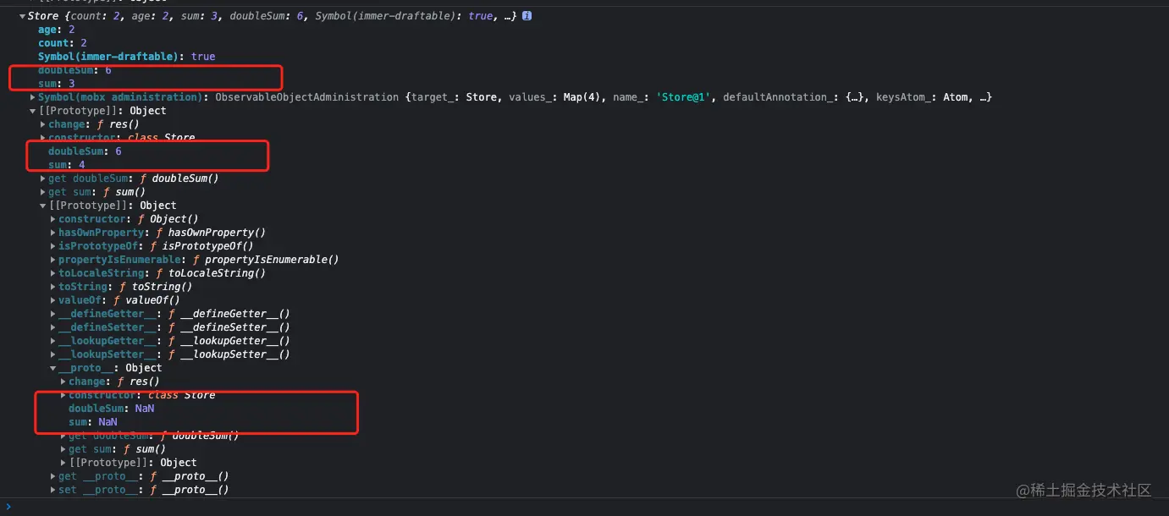Expand the valueOf function entry

click(53, 300)
